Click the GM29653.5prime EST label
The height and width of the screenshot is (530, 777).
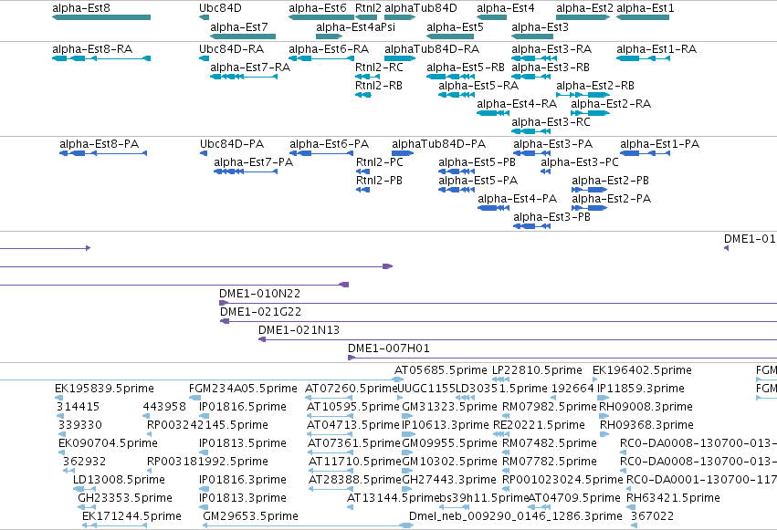tap(250, 516)
